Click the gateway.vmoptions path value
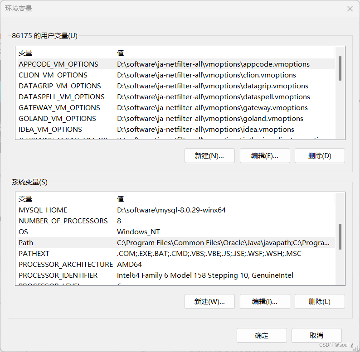Screen dimensions: 360x352 pyautogui.click(x=212, y=108)
